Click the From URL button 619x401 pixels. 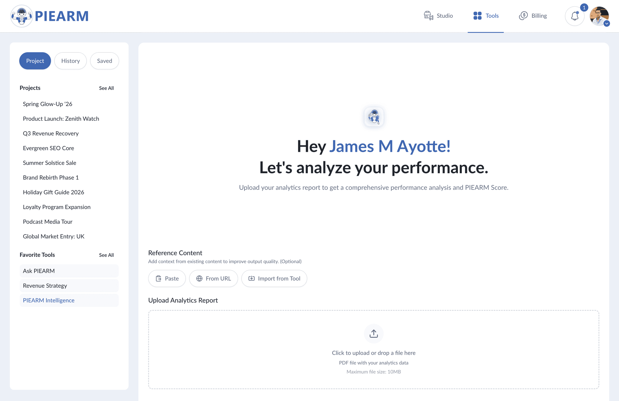click(213, 278)
